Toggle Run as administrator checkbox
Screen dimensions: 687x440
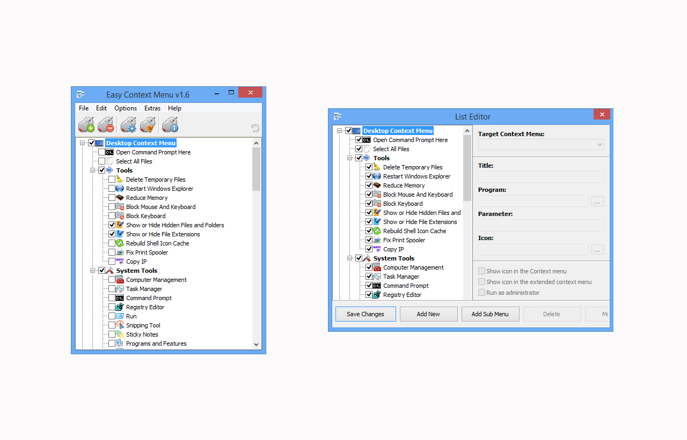(481, 293)
